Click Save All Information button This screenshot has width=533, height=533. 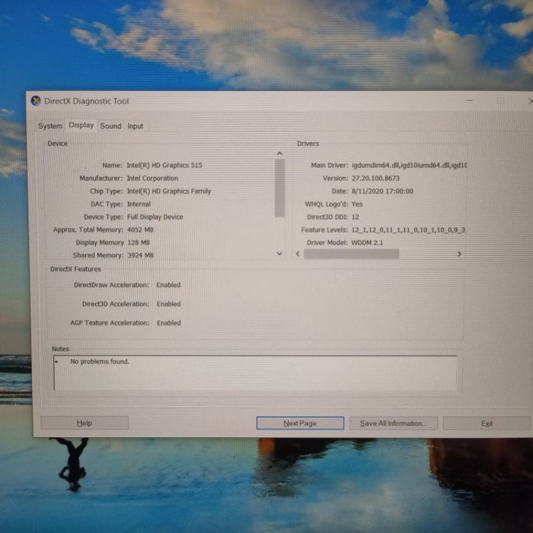click(393, 423)
